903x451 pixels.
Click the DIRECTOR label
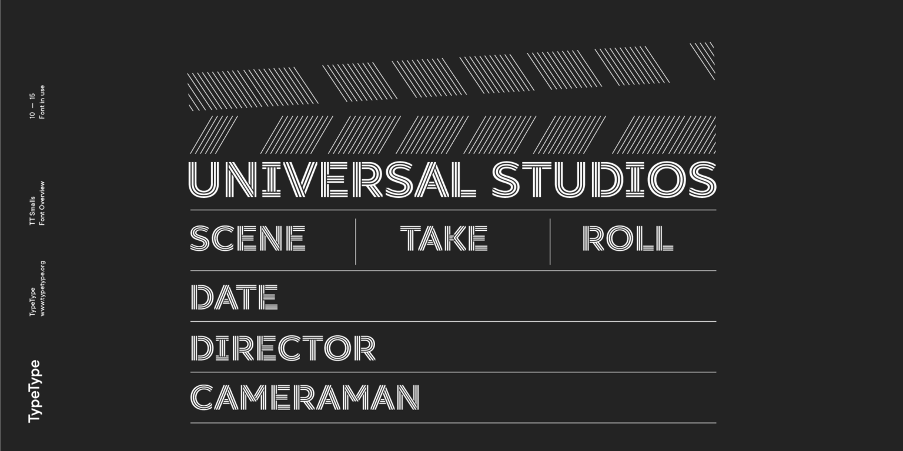tap(283, 348)
